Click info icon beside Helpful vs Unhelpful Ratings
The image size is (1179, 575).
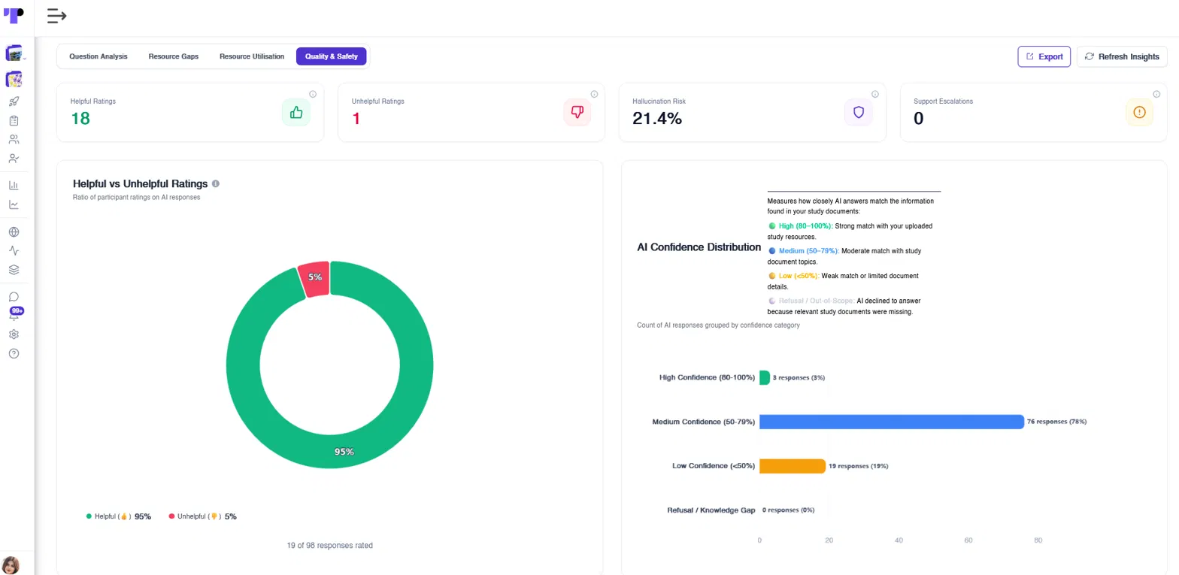click(x=216, y=183)
